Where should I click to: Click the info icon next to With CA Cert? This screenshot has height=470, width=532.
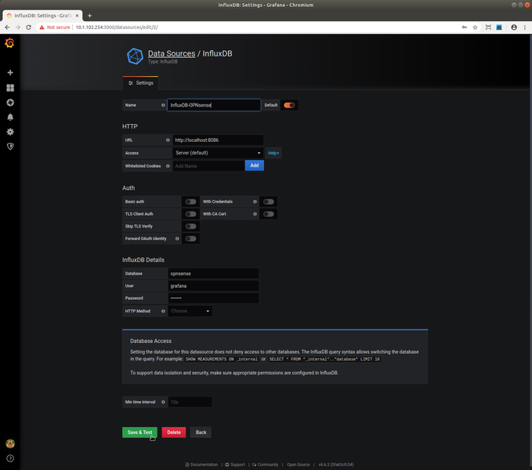pos(255,213)
